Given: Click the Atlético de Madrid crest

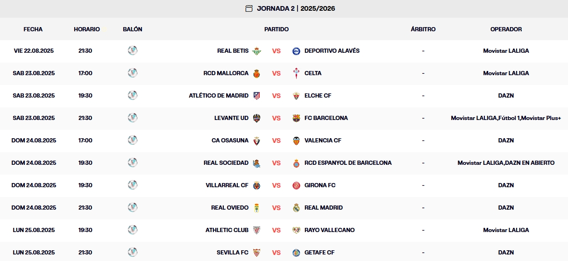Looking at the screenshot, I should point(256,96).
